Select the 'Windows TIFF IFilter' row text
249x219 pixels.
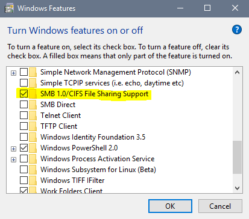pos(72,180)
